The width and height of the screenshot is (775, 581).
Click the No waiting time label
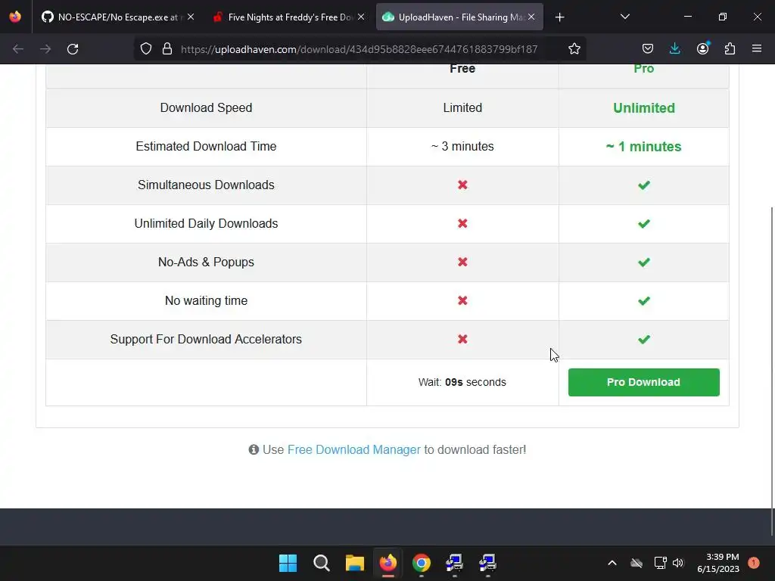pos(206,300)
